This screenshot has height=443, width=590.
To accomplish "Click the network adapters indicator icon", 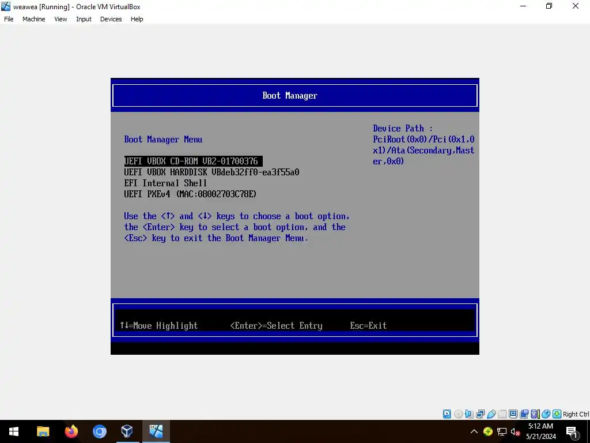I will [480, 414].
